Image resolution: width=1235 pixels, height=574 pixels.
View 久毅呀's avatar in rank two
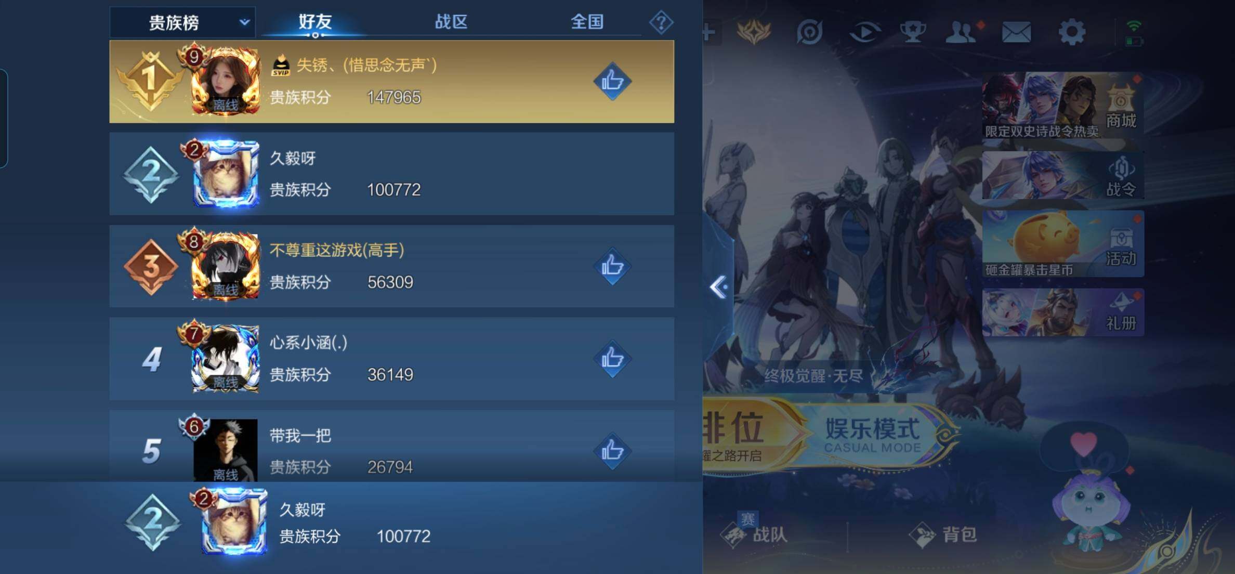point(226,174)
